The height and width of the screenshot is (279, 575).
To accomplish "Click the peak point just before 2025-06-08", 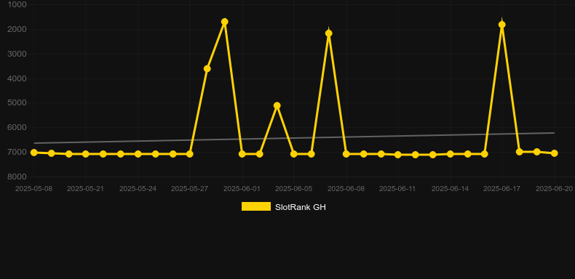I will (x=329, y=33).
